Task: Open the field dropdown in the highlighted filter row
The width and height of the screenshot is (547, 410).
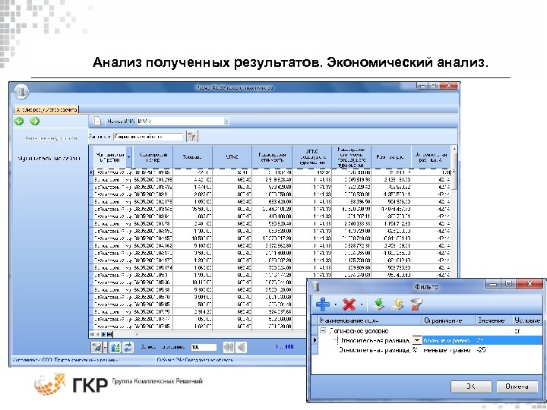Action: (417, 340)
